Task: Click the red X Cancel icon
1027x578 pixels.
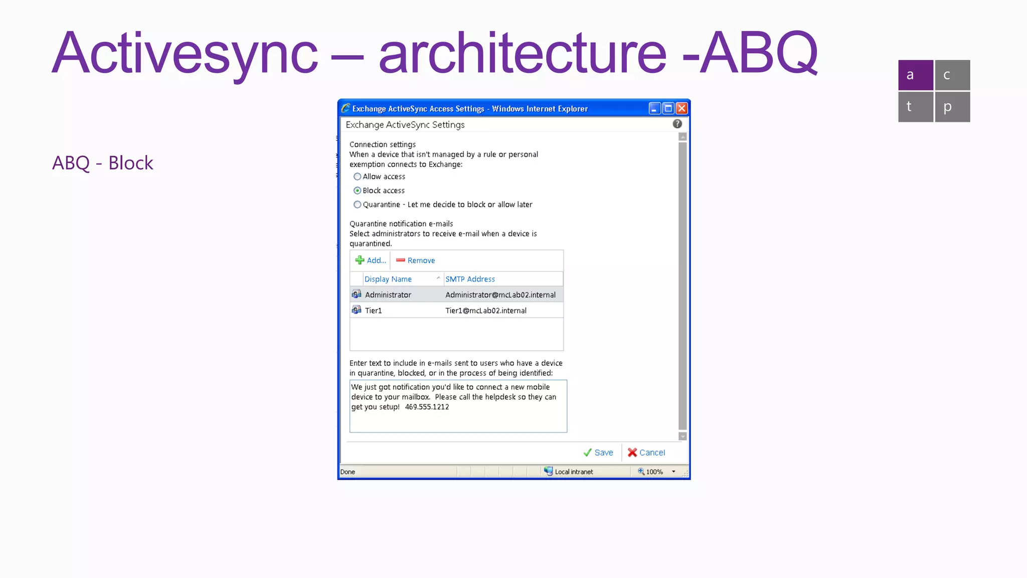Action: 632,453
